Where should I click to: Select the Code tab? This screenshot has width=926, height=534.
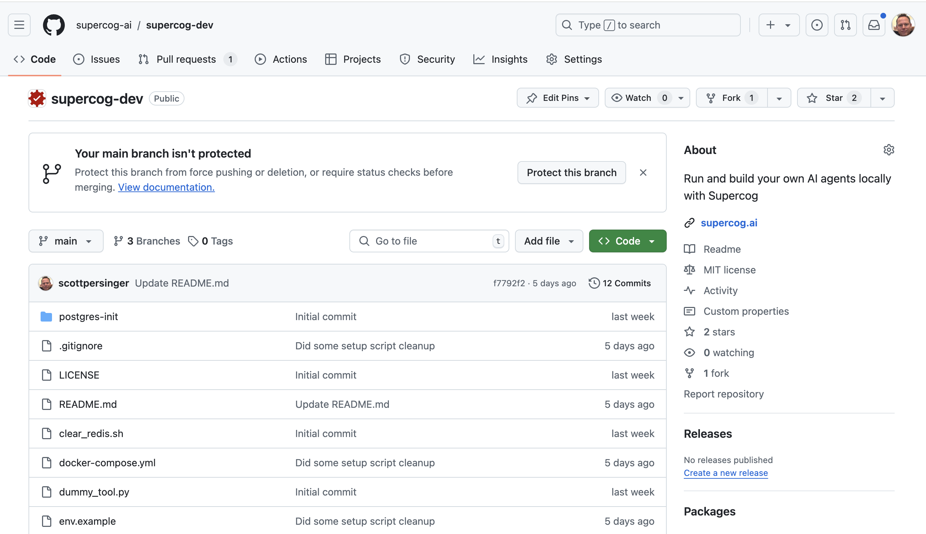pyautogui.click(x=35, y=59)
